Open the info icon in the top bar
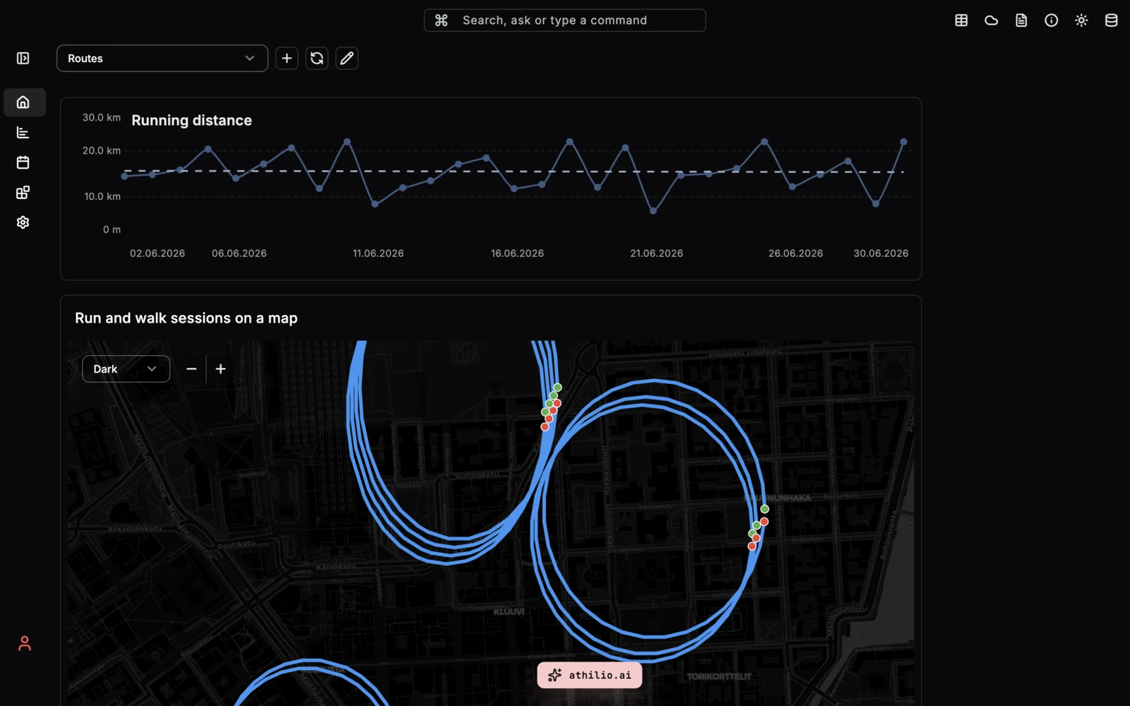This screenshot has height=706, width=1130. click(x=1052, y=20)
